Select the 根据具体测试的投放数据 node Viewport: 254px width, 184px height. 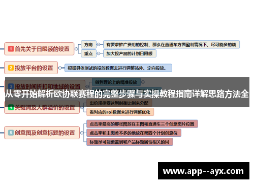(x=118, y=68)
